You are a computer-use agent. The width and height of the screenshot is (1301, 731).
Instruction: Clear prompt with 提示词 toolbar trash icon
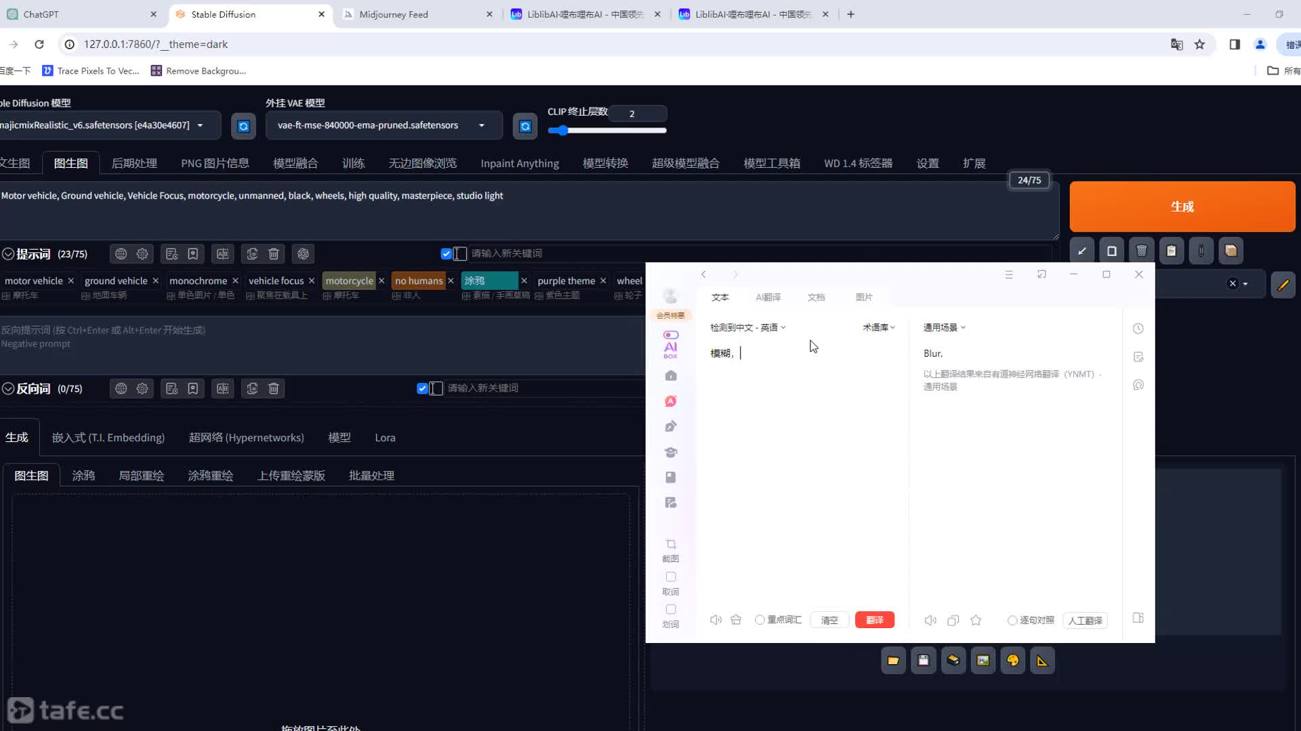pos(274,254)
